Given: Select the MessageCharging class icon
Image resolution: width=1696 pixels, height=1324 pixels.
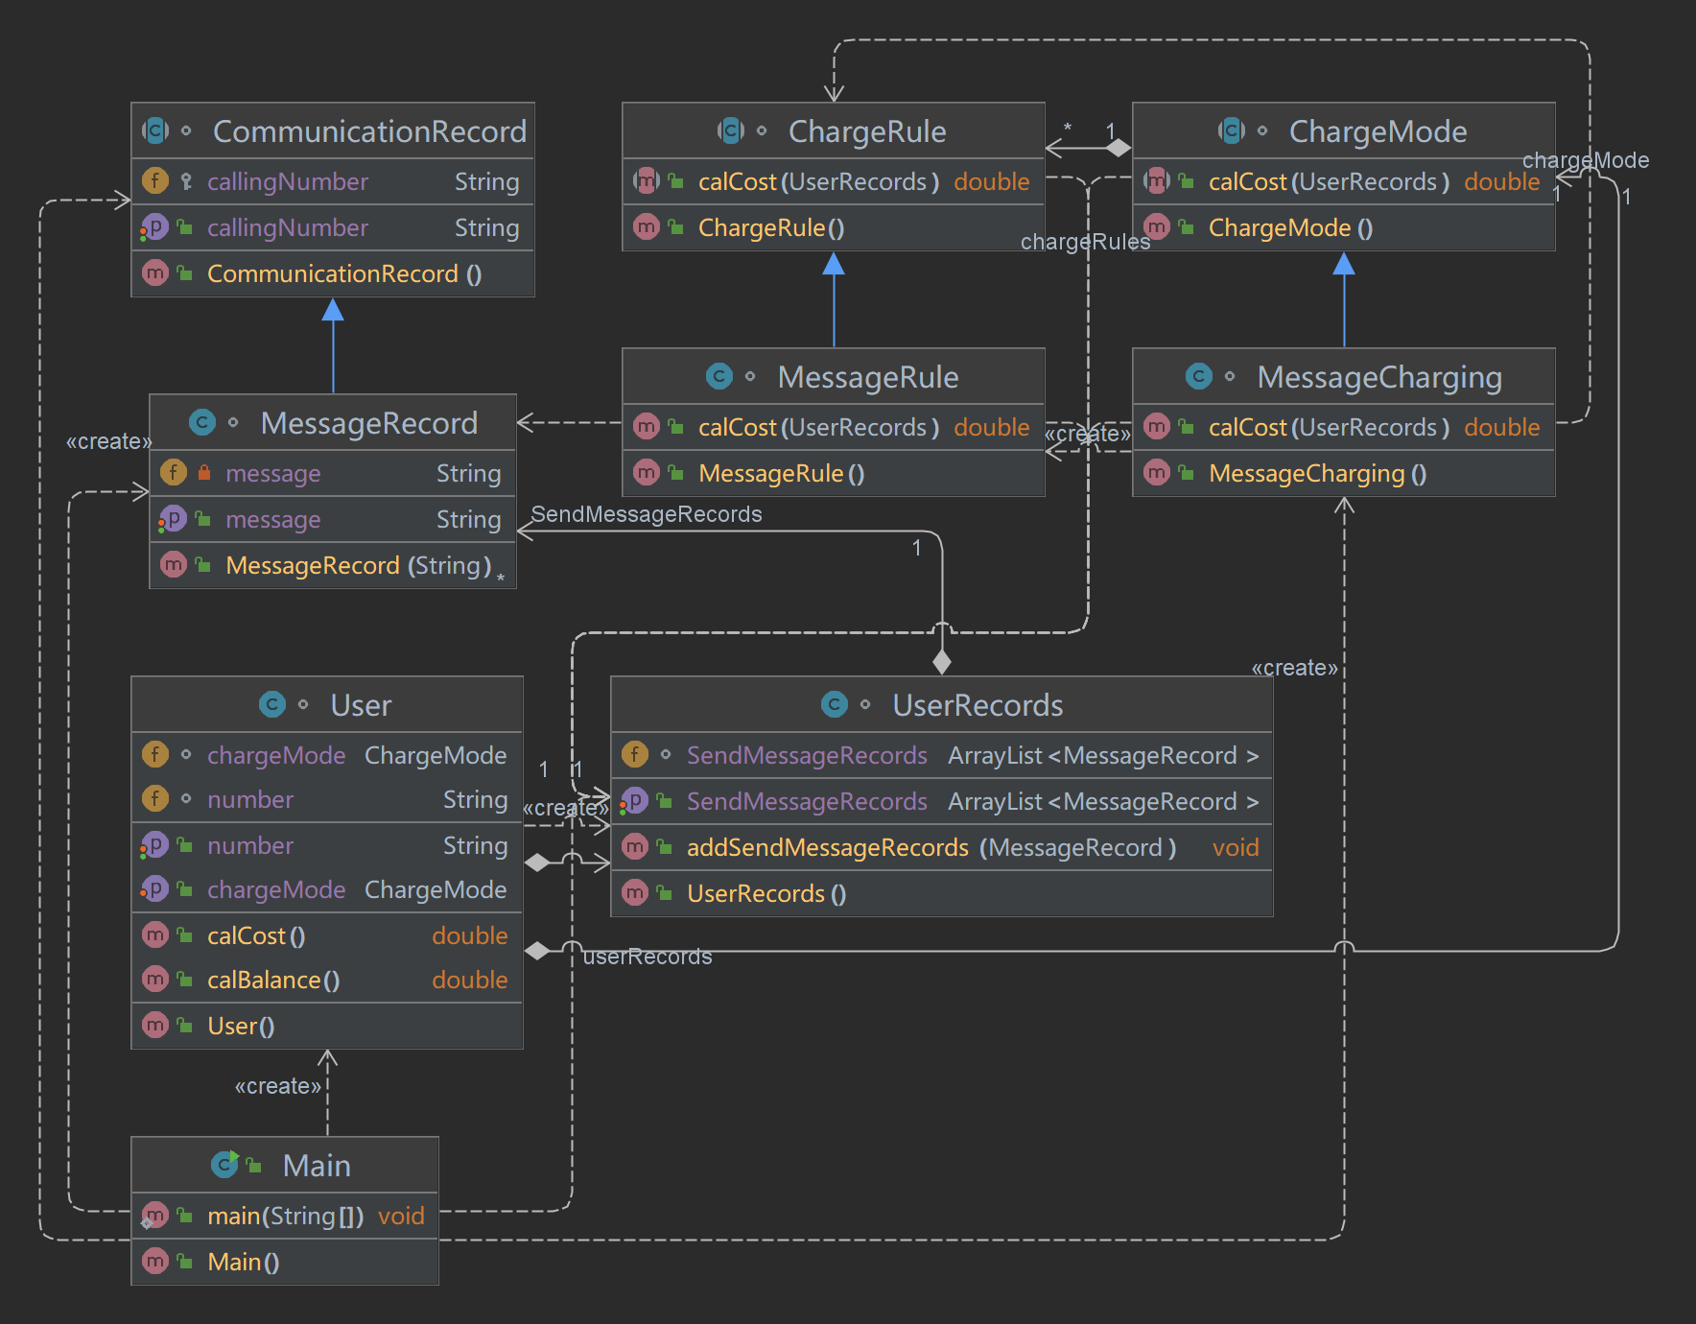Looking at the screenshot, I should [x=1199, y=376].
